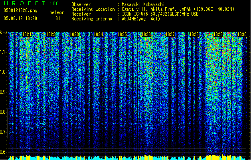Click the 1.1 kHz axis tick label
This screenshot has width=251, height=160.
[4, 52]
